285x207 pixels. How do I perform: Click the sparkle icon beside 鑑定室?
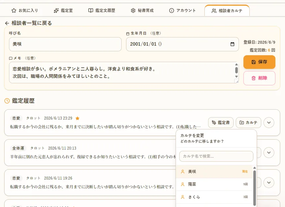tap(56, 11)
